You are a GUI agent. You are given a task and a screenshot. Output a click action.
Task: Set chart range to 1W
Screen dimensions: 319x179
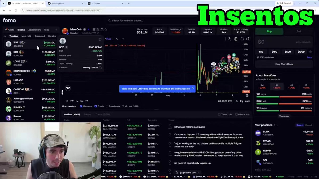tap(72, 101)
